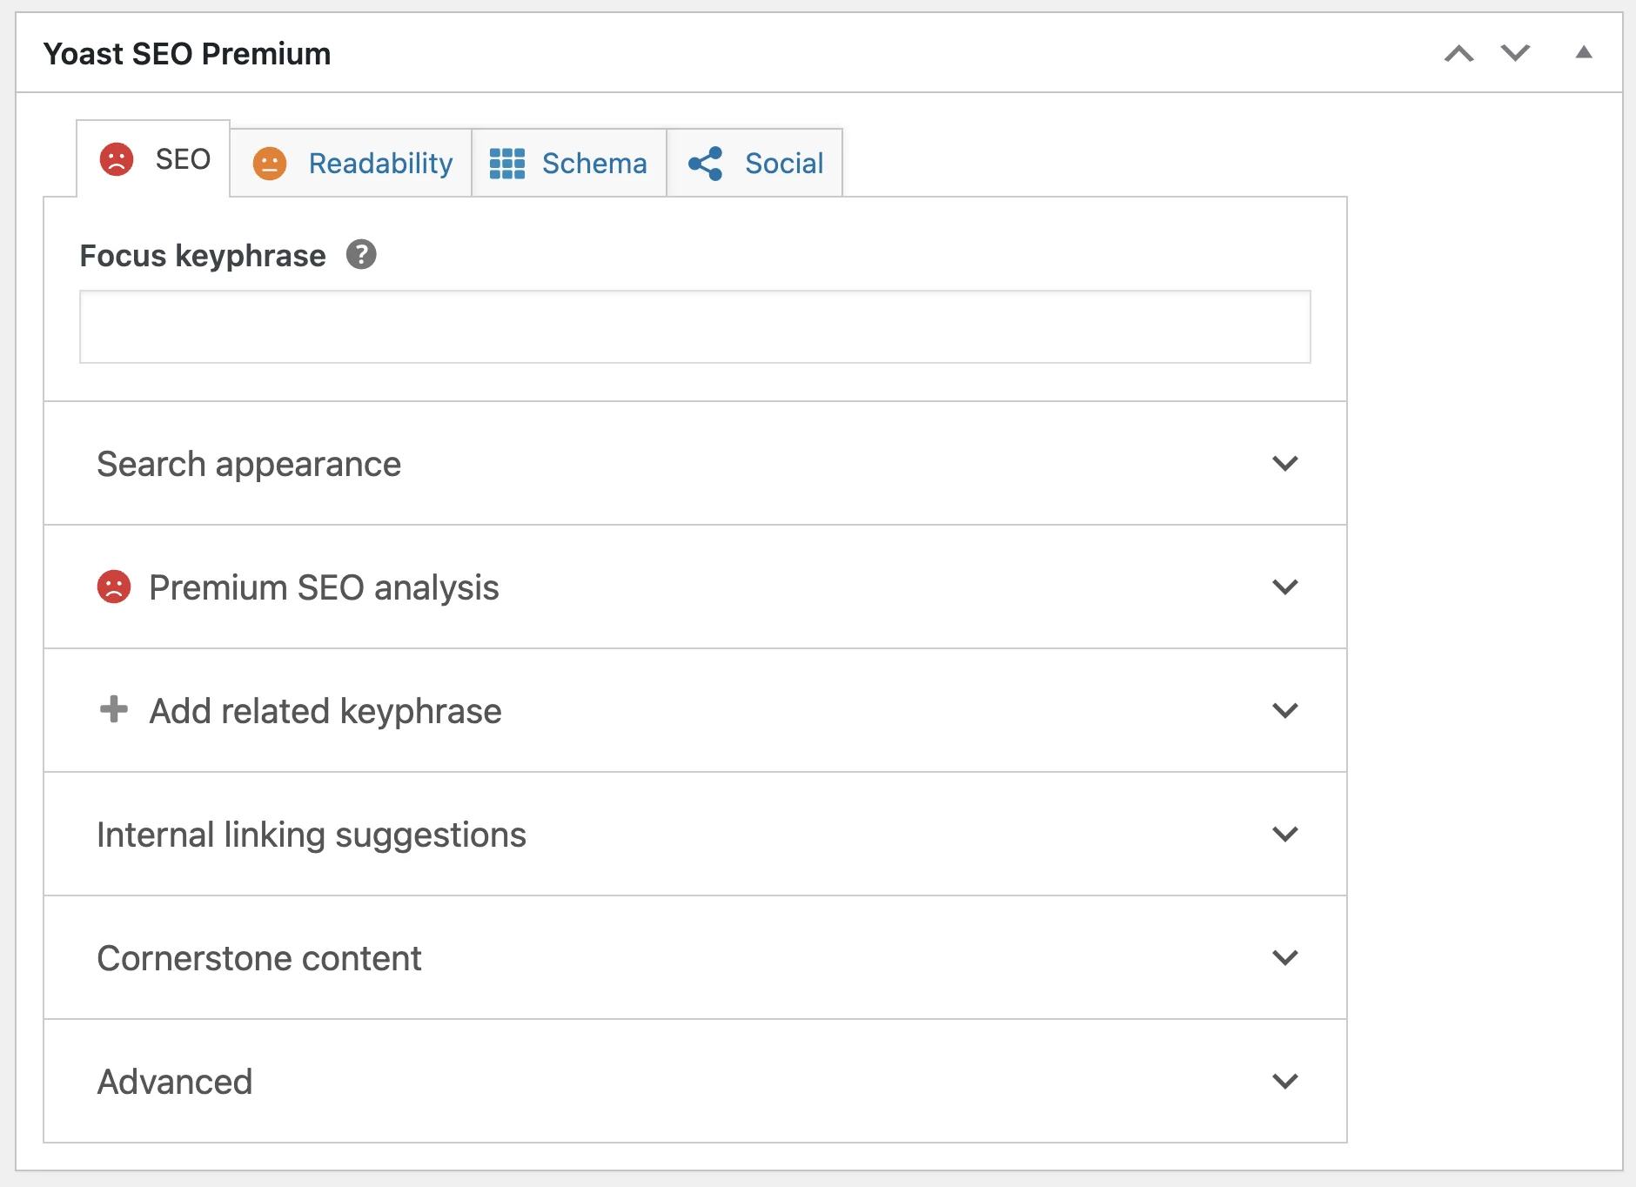Image resolution: width=1636 pixels, height=1187 pixels.
Task: Click the red sad face SEO tab icon
Action: (117, 159)
